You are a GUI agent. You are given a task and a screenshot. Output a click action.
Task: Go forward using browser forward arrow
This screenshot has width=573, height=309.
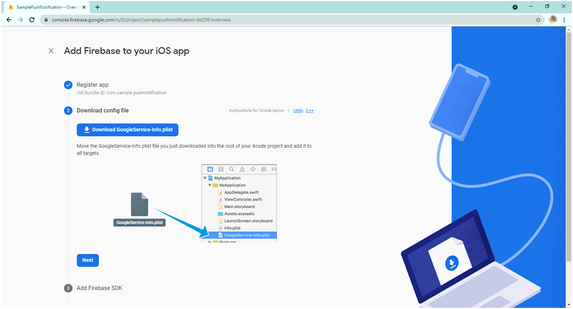click(20, 20)
